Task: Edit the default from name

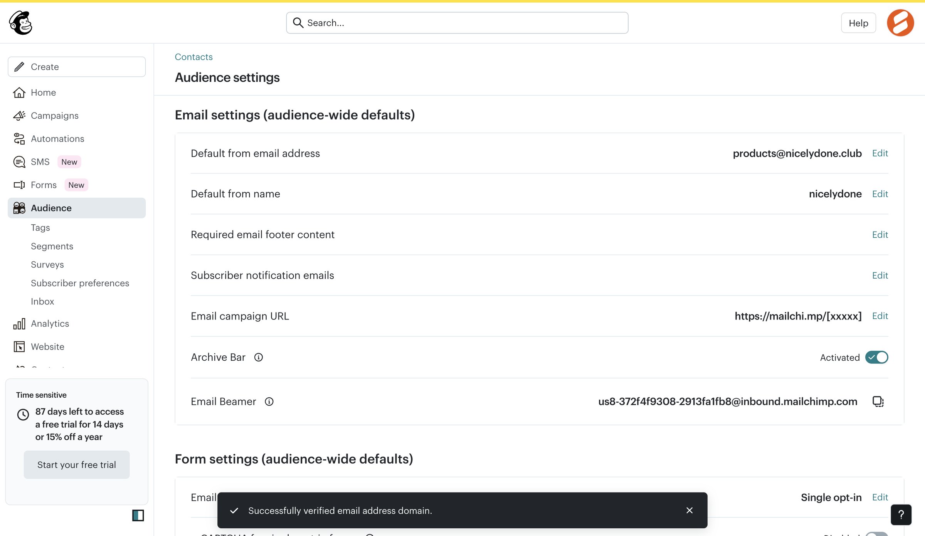Action: pyautogui.click(x=880, y=194)
